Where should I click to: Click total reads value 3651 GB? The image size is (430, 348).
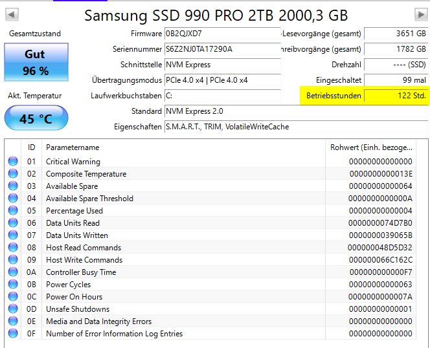(x=396, y=34)
